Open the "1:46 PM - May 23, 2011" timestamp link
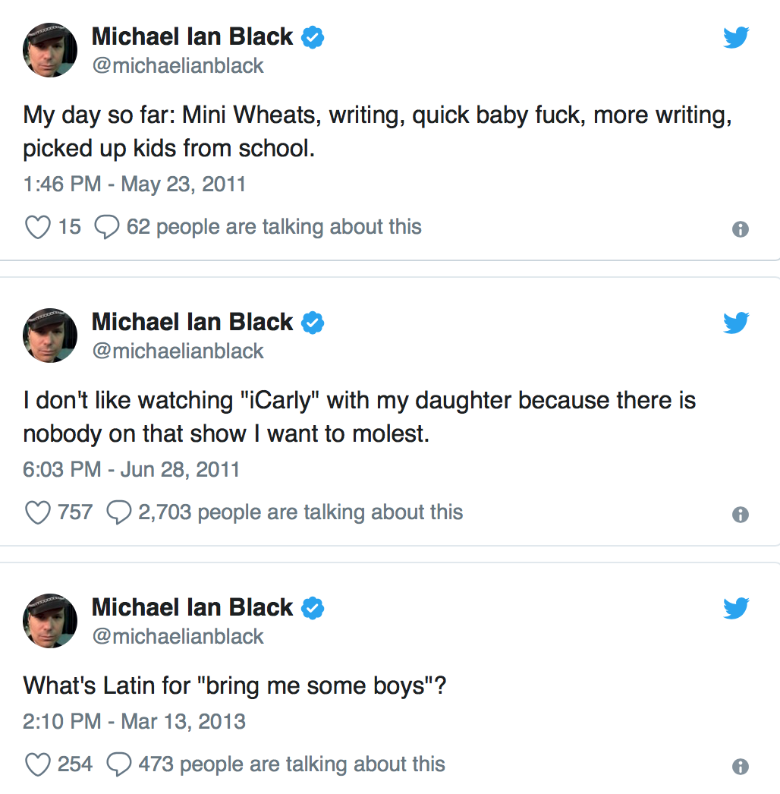 pyautogui.click(x=134, y=184)
